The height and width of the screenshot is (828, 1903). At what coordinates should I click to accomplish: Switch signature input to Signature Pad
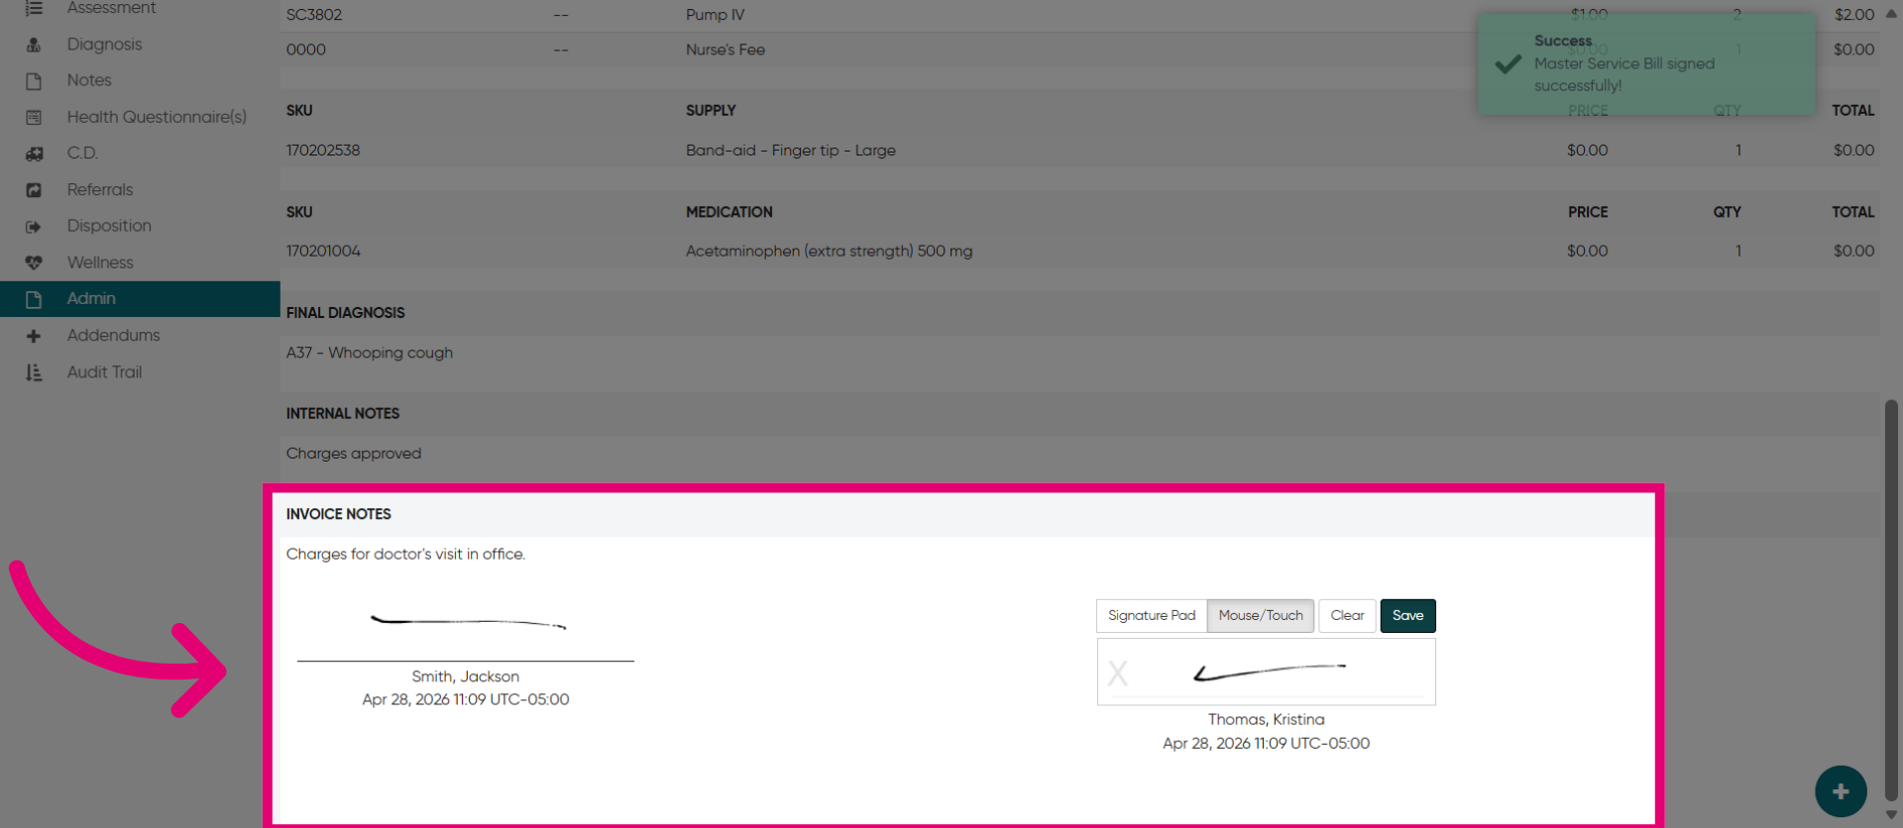coord(1152,616)
